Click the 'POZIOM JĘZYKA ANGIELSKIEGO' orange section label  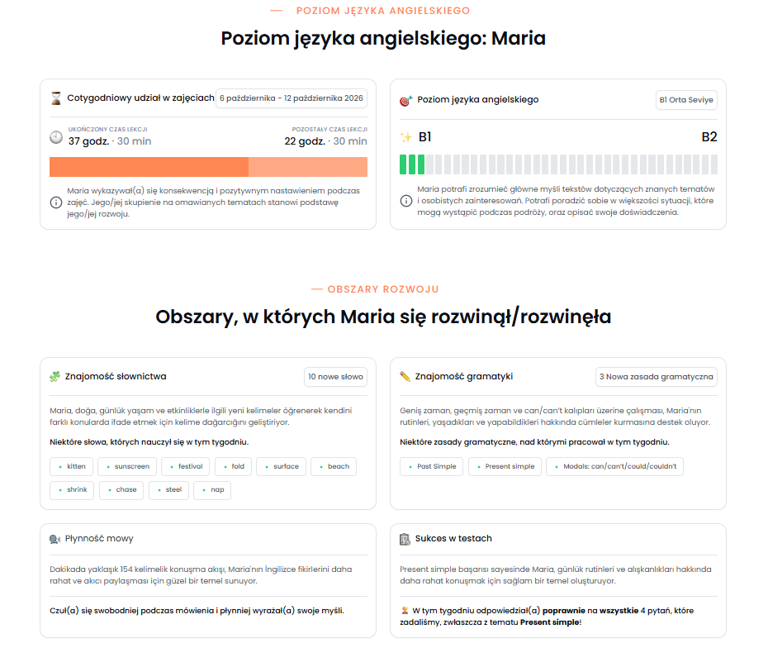383,11
